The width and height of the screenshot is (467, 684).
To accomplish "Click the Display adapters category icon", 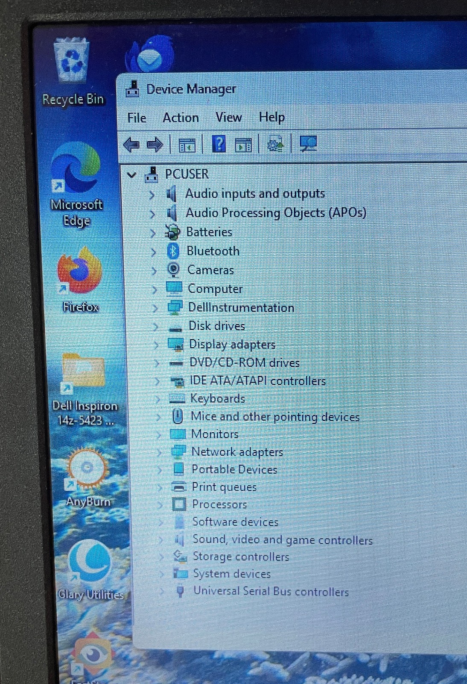I will click(x=175, y=345).
